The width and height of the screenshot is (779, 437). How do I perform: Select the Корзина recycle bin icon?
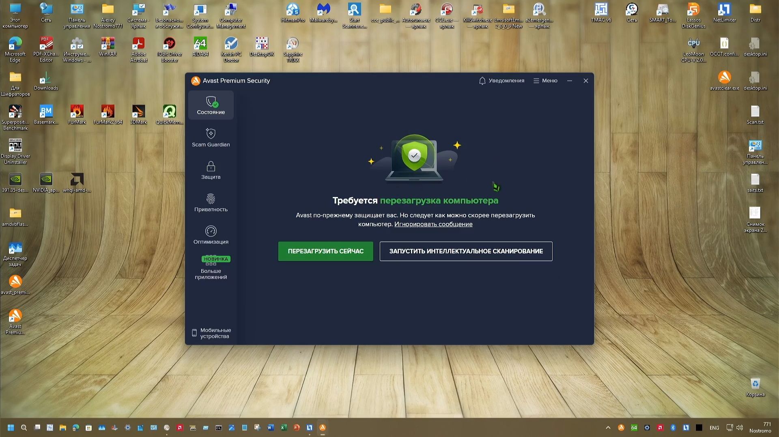tap(755, 387)
